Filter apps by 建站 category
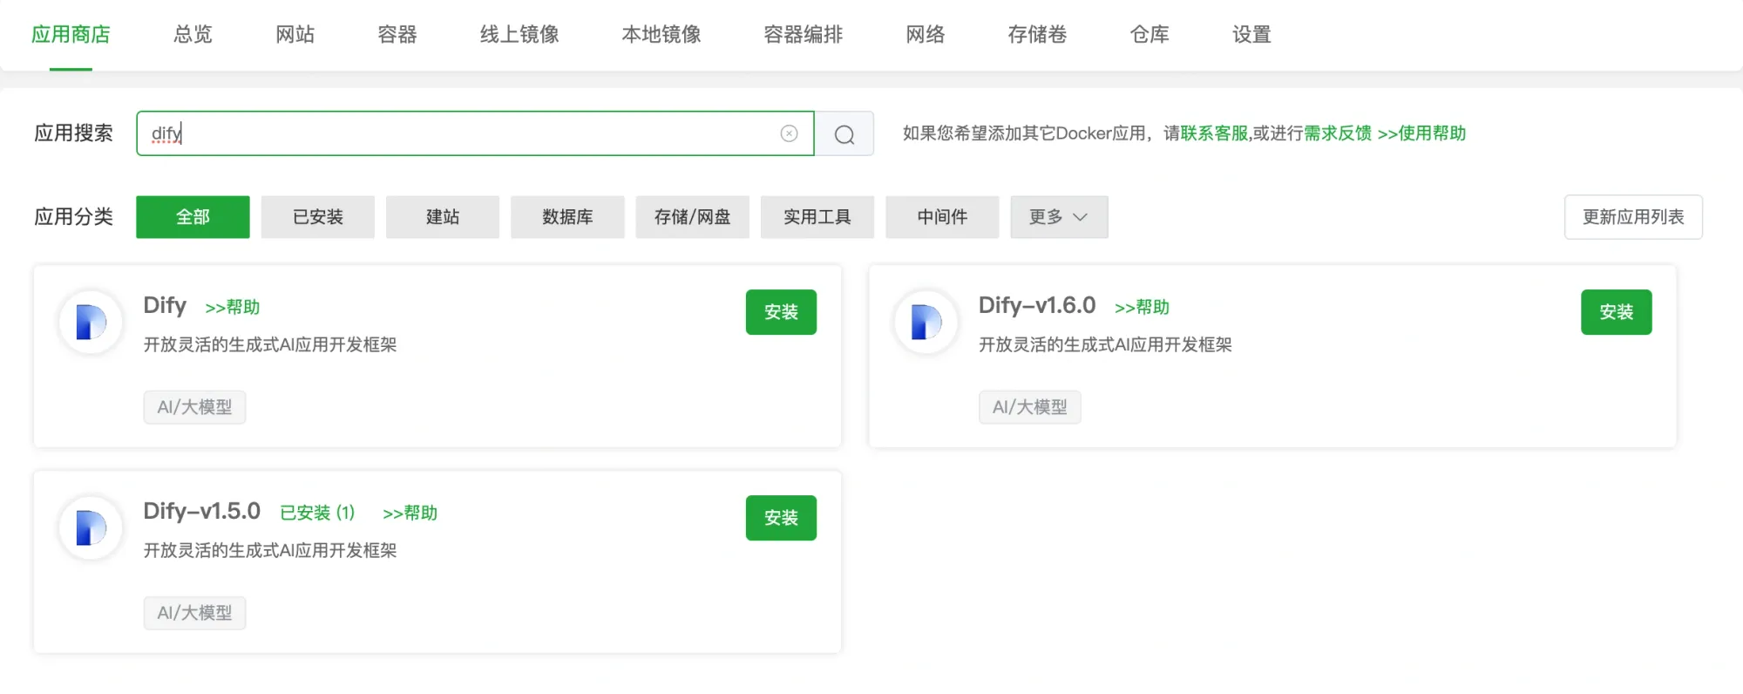Screen dimensions: 1743x694 [443, 217]
